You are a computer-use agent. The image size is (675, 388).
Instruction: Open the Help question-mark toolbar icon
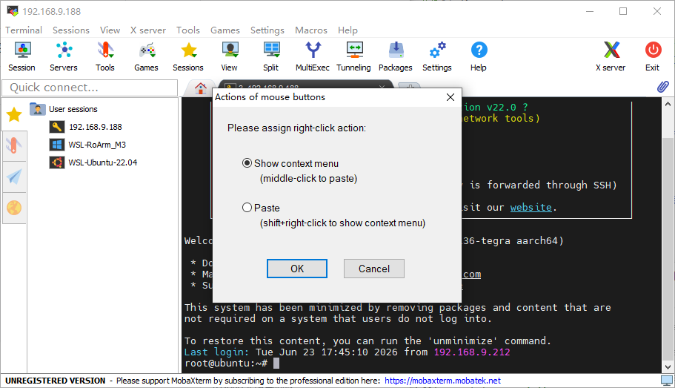coord(479,56)
